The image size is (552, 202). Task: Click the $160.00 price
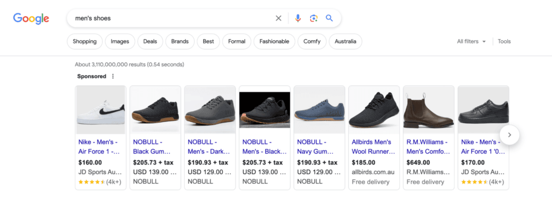[90, 163]
